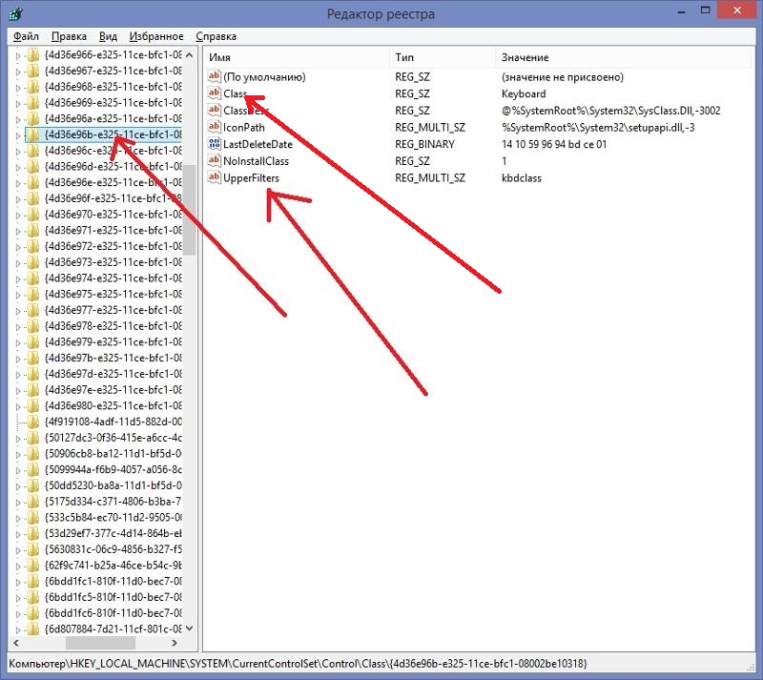The image size is (763, 680).
Task: Click the folder icon of key {50127dc3-0f36
Action: (x=33, y=437)
